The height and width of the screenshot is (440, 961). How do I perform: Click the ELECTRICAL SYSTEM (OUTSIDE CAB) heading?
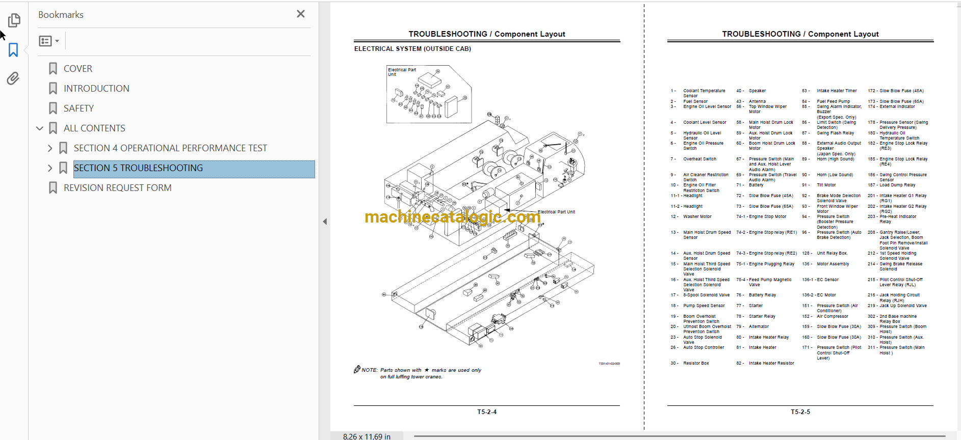[412, 49]
